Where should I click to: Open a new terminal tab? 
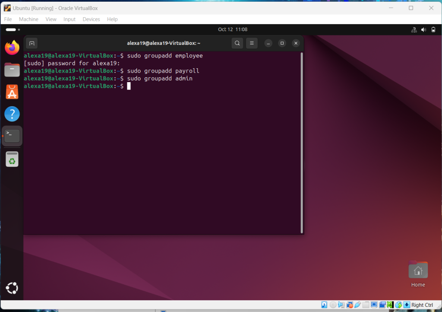(x=32, y=43)
